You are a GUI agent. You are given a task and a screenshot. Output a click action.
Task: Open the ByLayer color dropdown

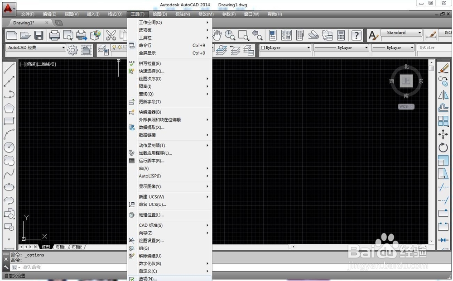(285, 48)
